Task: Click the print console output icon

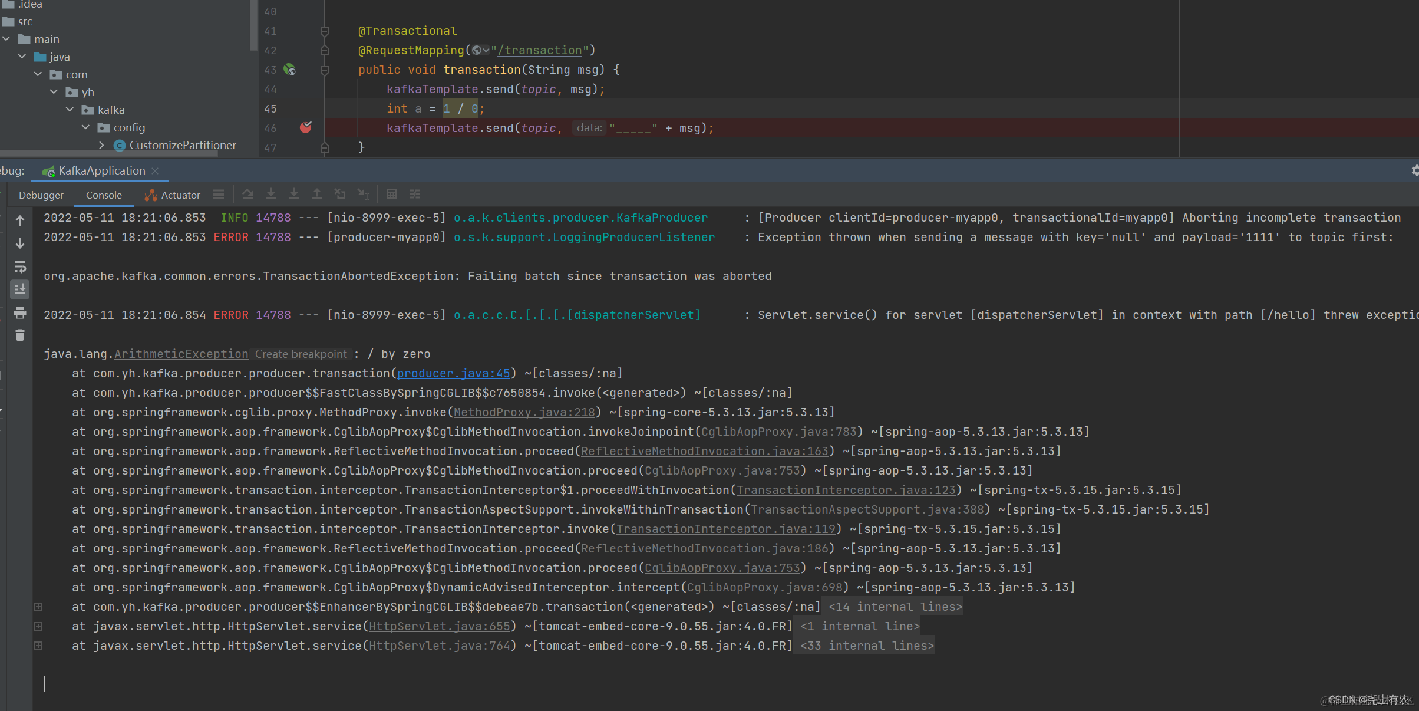Action: [x=20, y=313]
